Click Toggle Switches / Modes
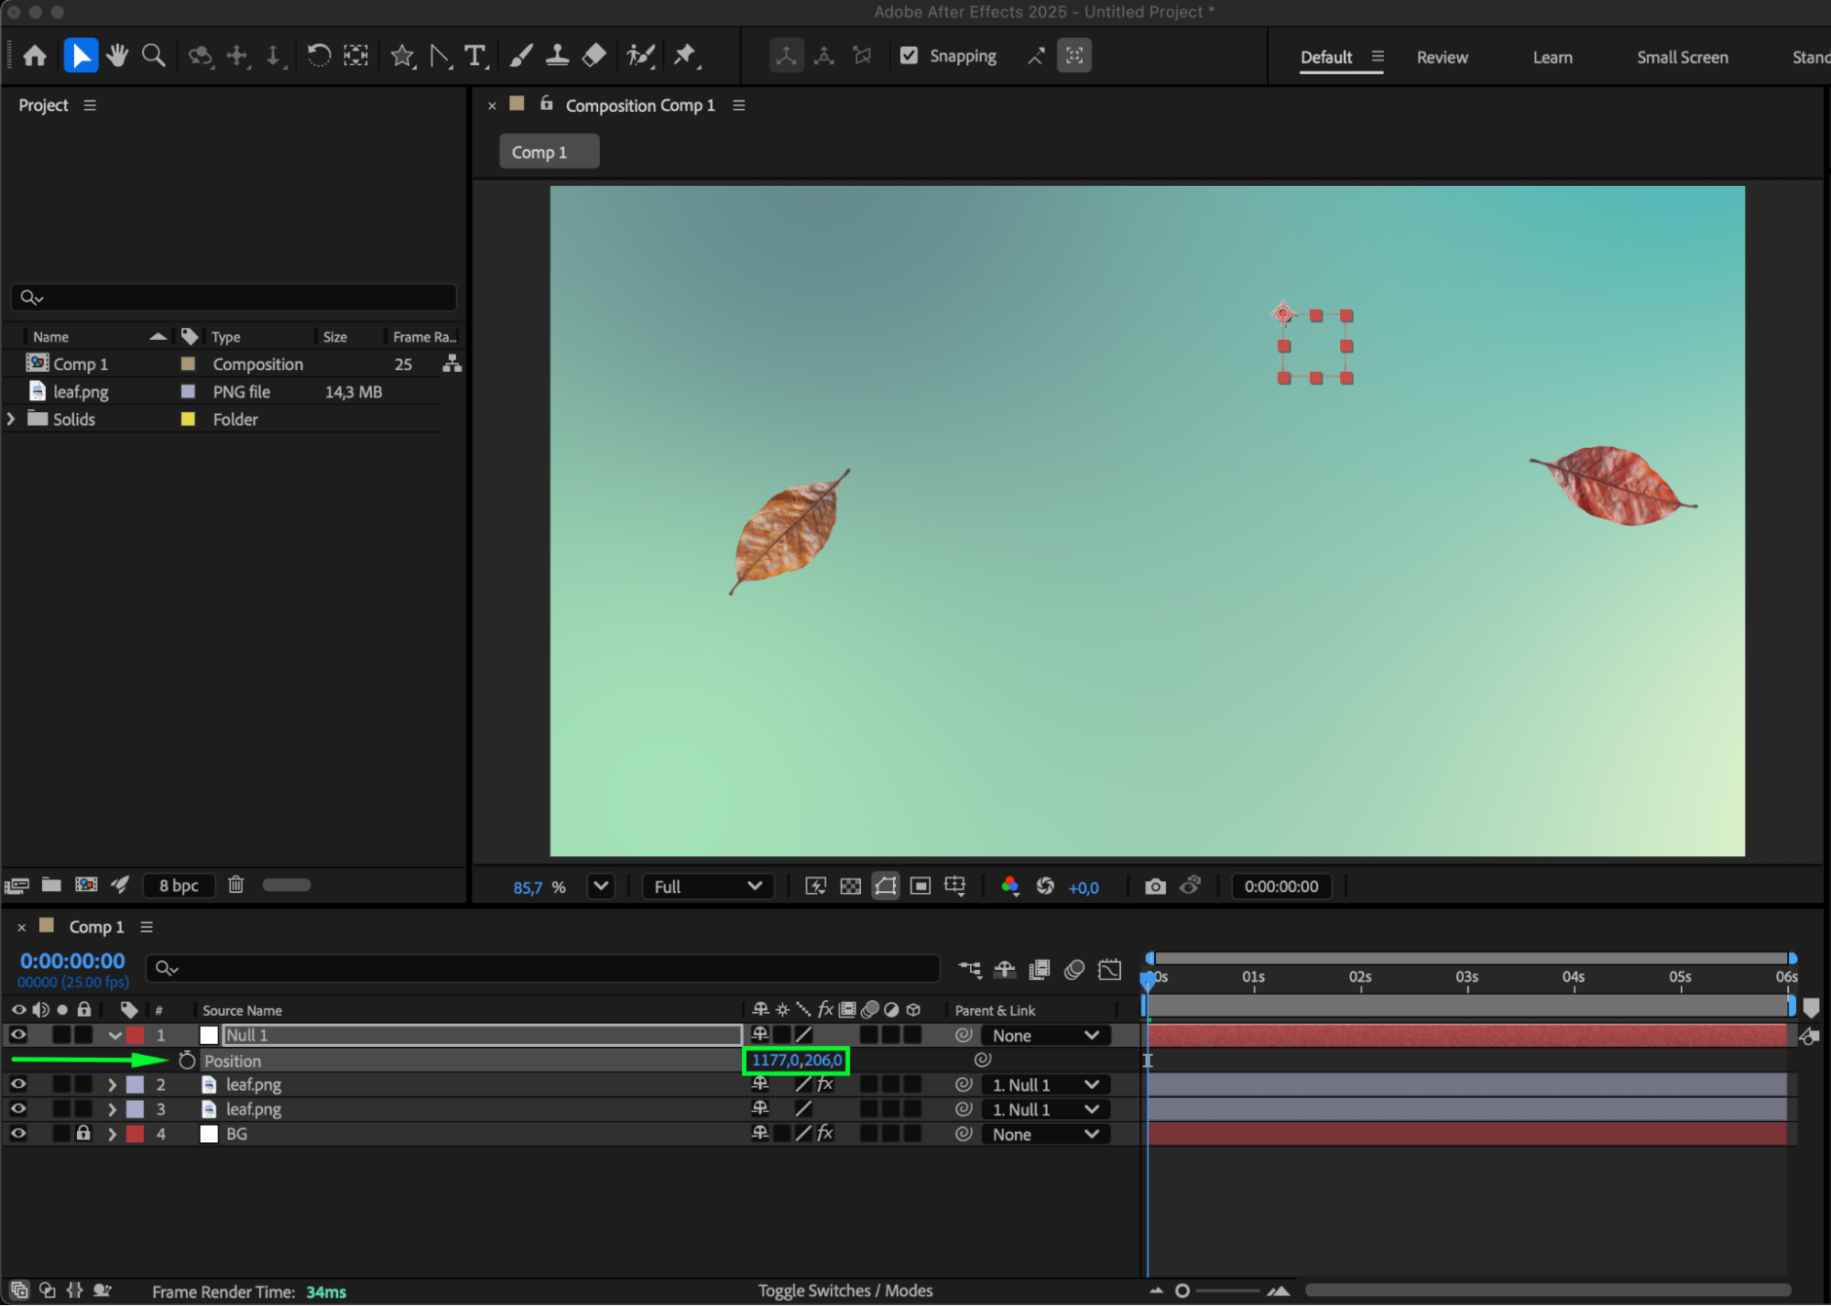 click(845, 1290)
